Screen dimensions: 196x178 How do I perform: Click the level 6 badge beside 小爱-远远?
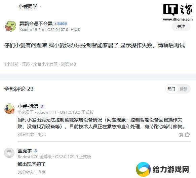pos(42,107)
